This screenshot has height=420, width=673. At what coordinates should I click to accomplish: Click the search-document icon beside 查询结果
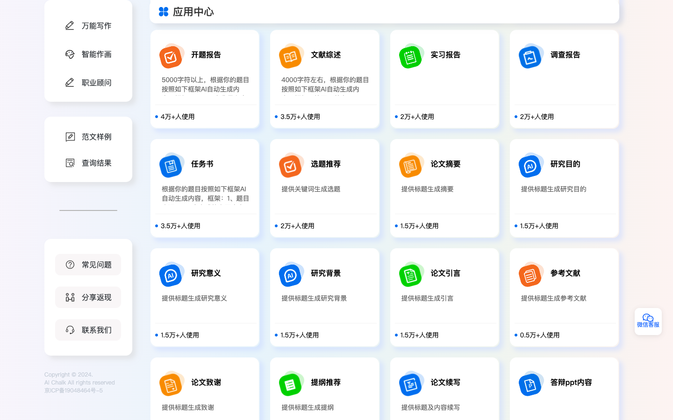[70, 163]
